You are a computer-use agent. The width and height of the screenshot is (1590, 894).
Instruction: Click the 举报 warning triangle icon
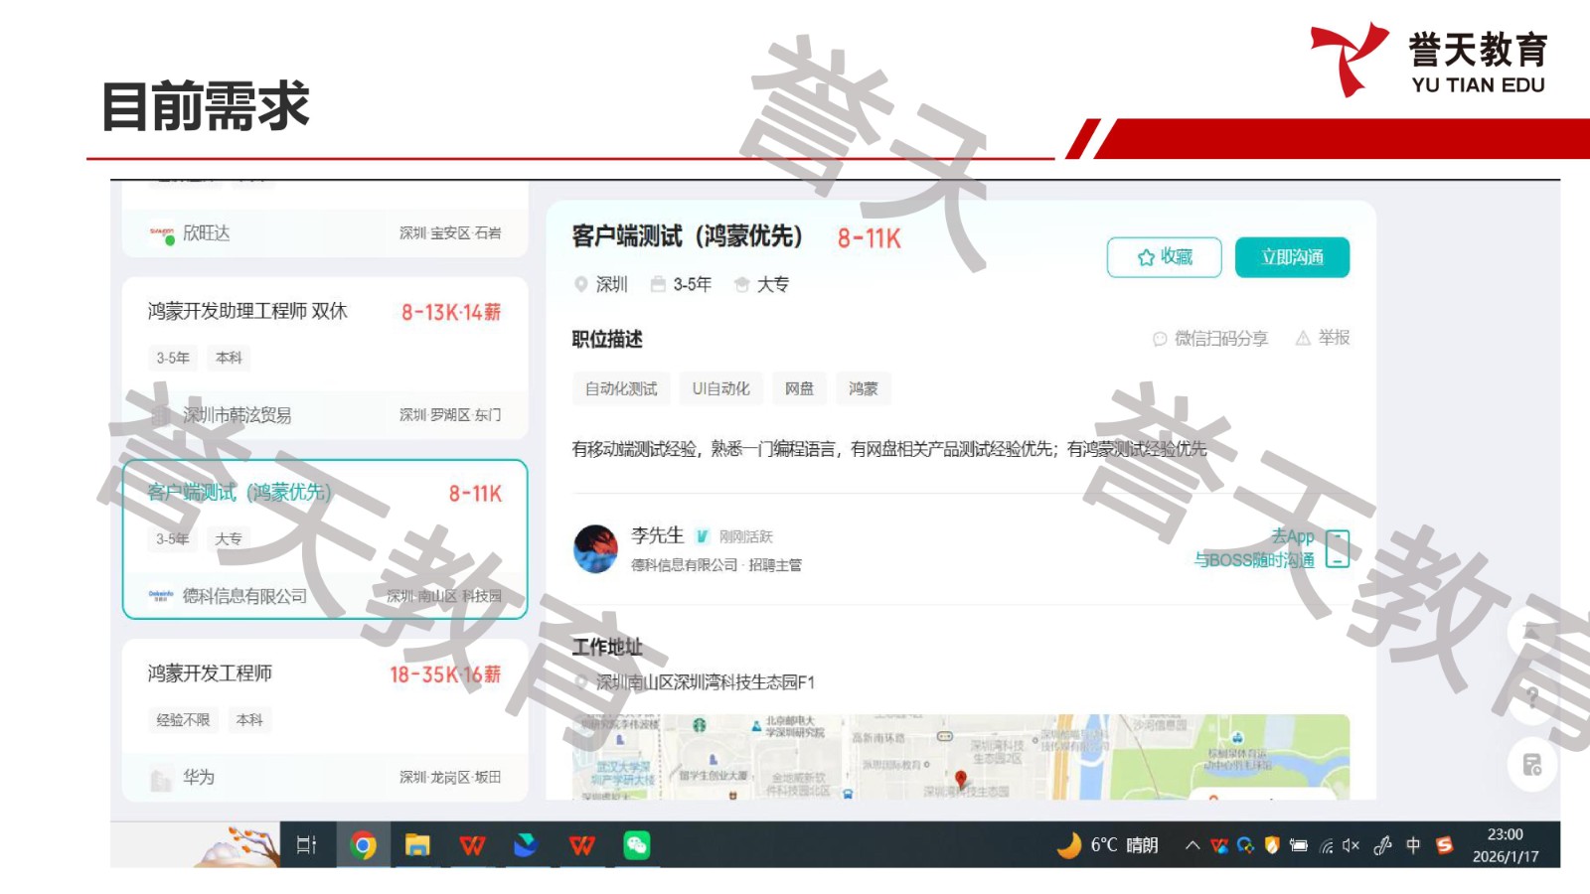pos(1303,339)
